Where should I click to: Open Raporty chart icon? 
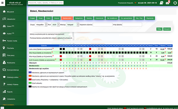pos(4,91)
